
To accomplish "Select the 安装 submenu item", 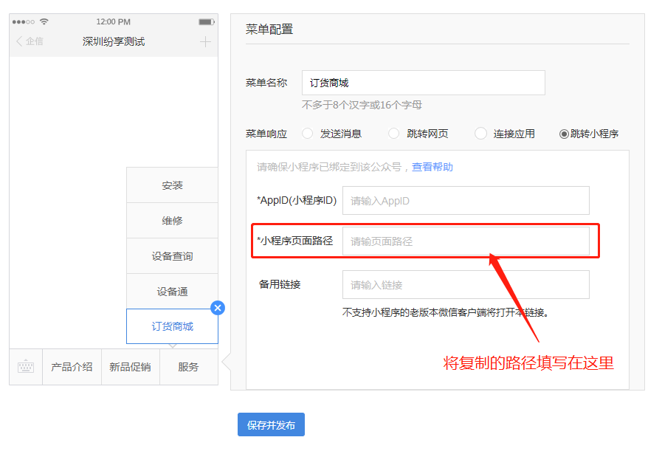I will [x=172, y=185].
